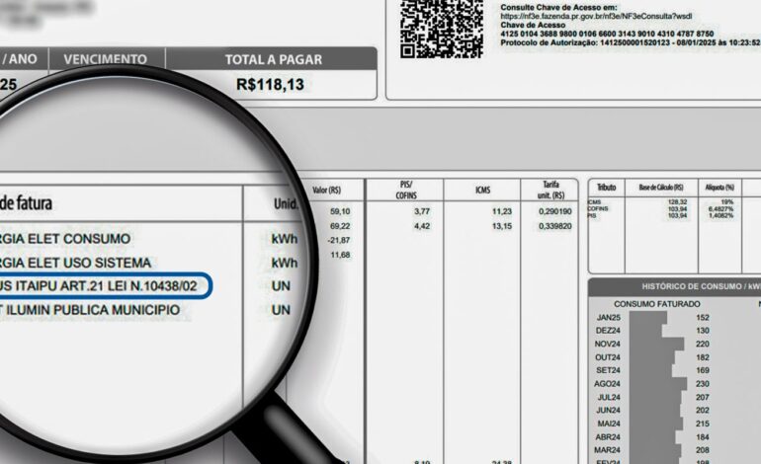Viewport: 761px width, 464px height.
Task: Open the nf3e.fazenda.pr.gov.br consultation URL
Action: tap(597, 17)
